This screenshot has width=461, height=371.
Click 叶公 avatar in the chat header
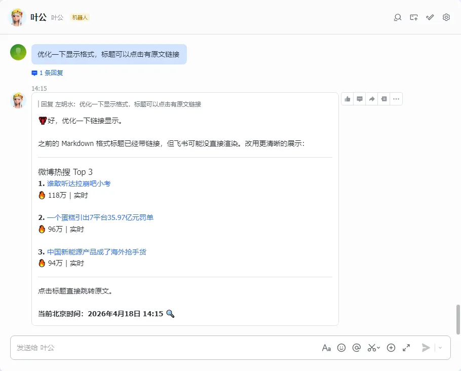pos(17,17)
